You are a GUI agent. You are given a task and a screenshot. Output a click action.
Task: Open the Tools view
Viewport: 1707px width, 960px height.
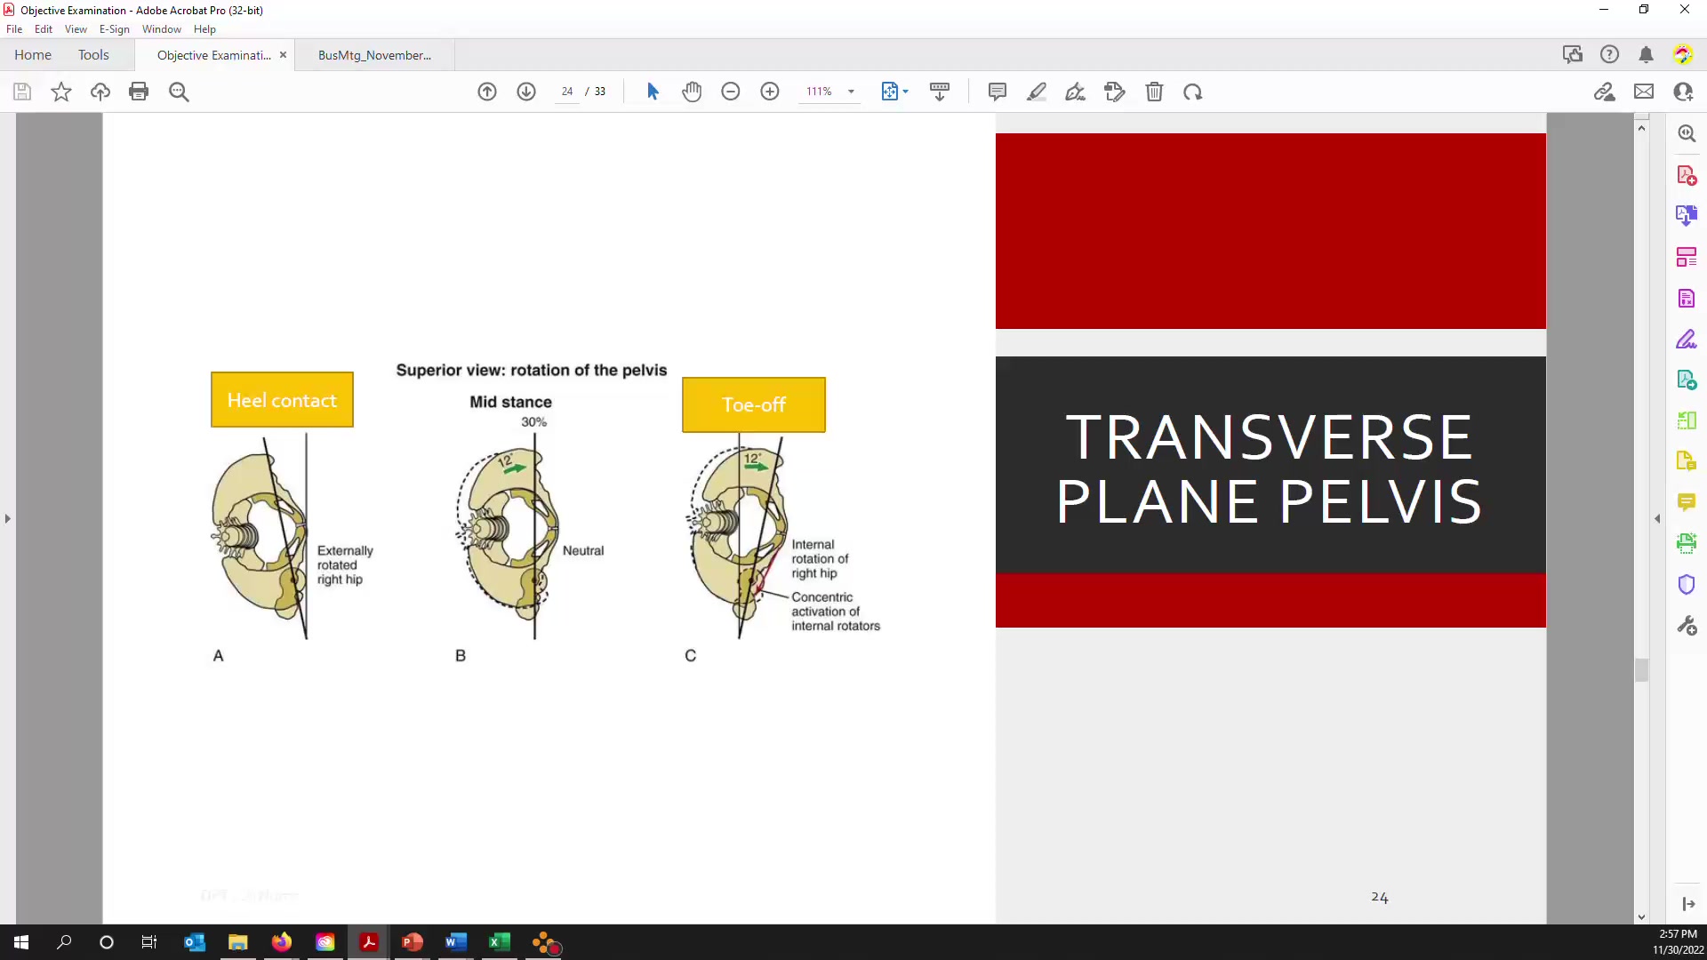[x=93, y=55]
